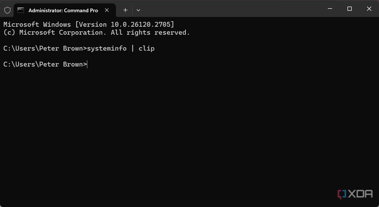Screen dimensions: 379x207
Task: Click the Microsoft Windows version line
Action: [x=89, y=24]
